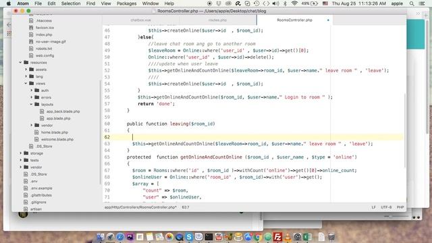The height and width of the screenshot is (243, 432).
Task: Open the Photos icon in the Dock
Action: (169, 237)
